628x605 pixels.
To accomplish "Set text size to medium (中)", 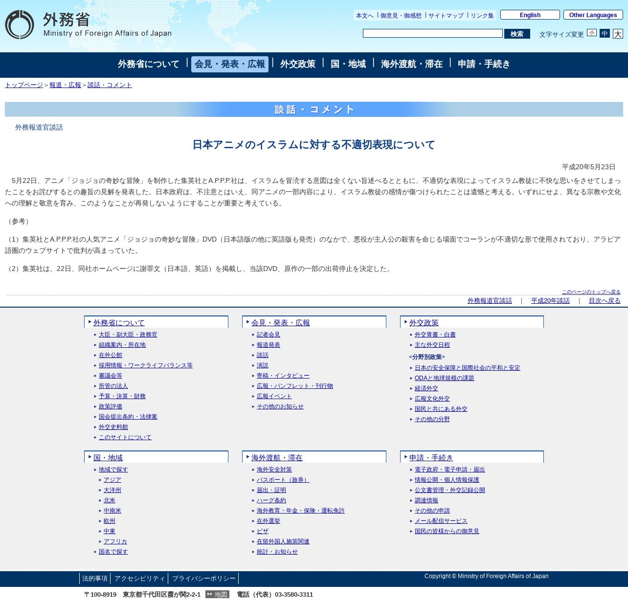I will [605, 33].
